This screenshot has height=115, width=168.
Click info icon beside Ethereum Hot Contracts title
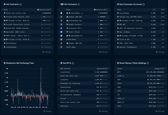point(21,4)
